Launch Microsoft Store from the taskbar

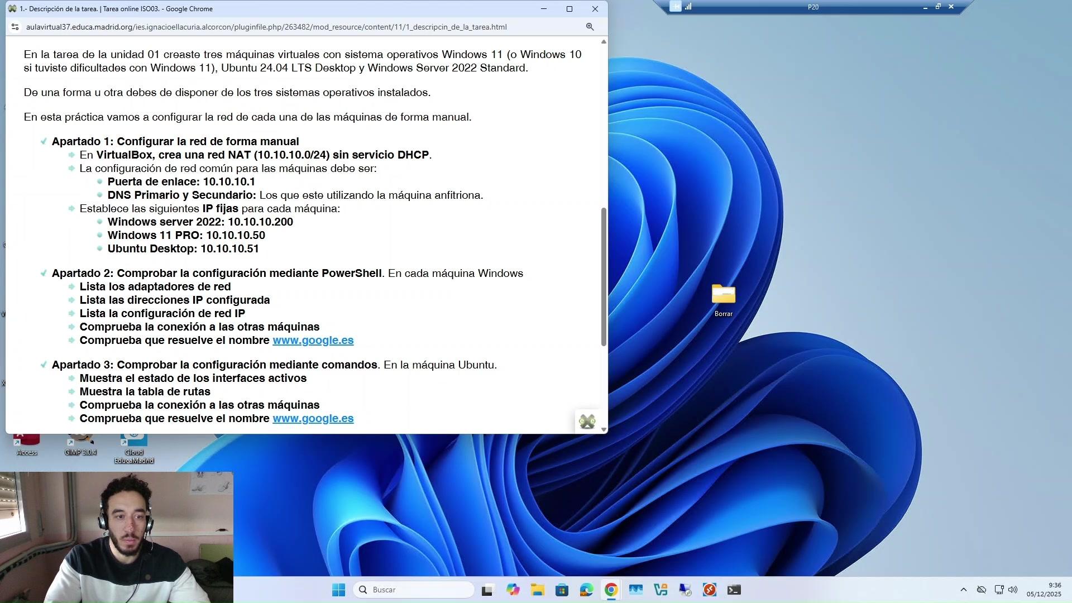(562, 590)
